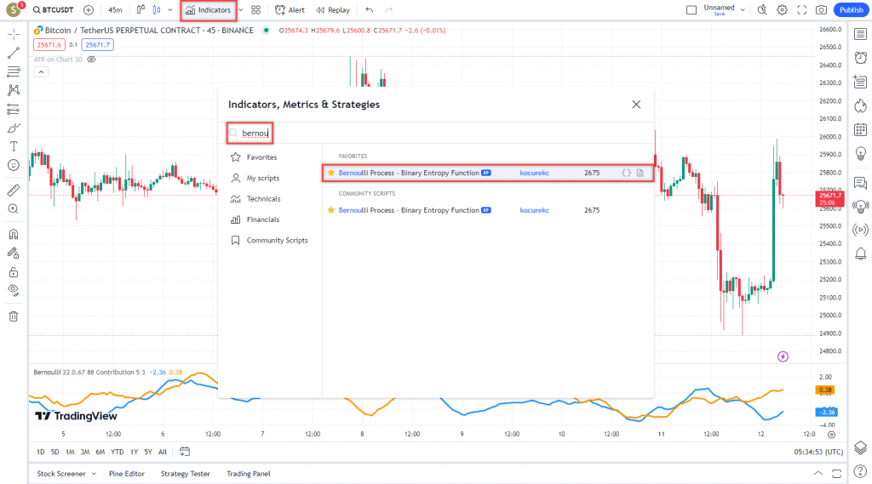Viewport: 872px width, 484px height.
Task: Expand the layout name dropdown arrow
Action: click(743, 10)
